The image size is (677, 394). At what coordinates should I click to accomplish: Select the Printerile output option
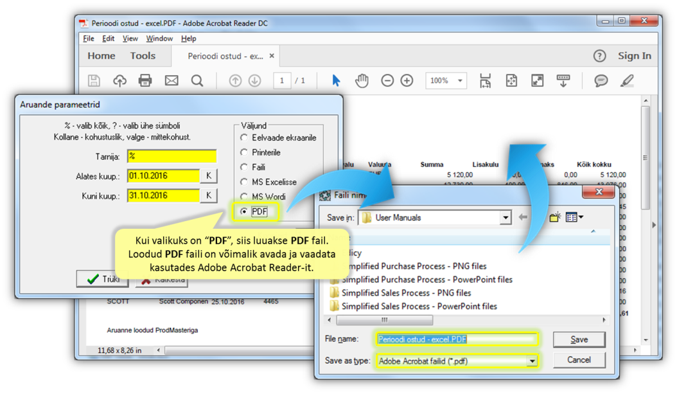click(261, 152)
